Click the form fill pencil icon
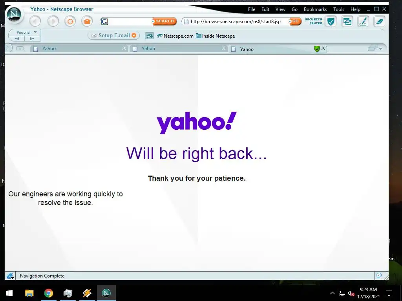 pos(363,22)
